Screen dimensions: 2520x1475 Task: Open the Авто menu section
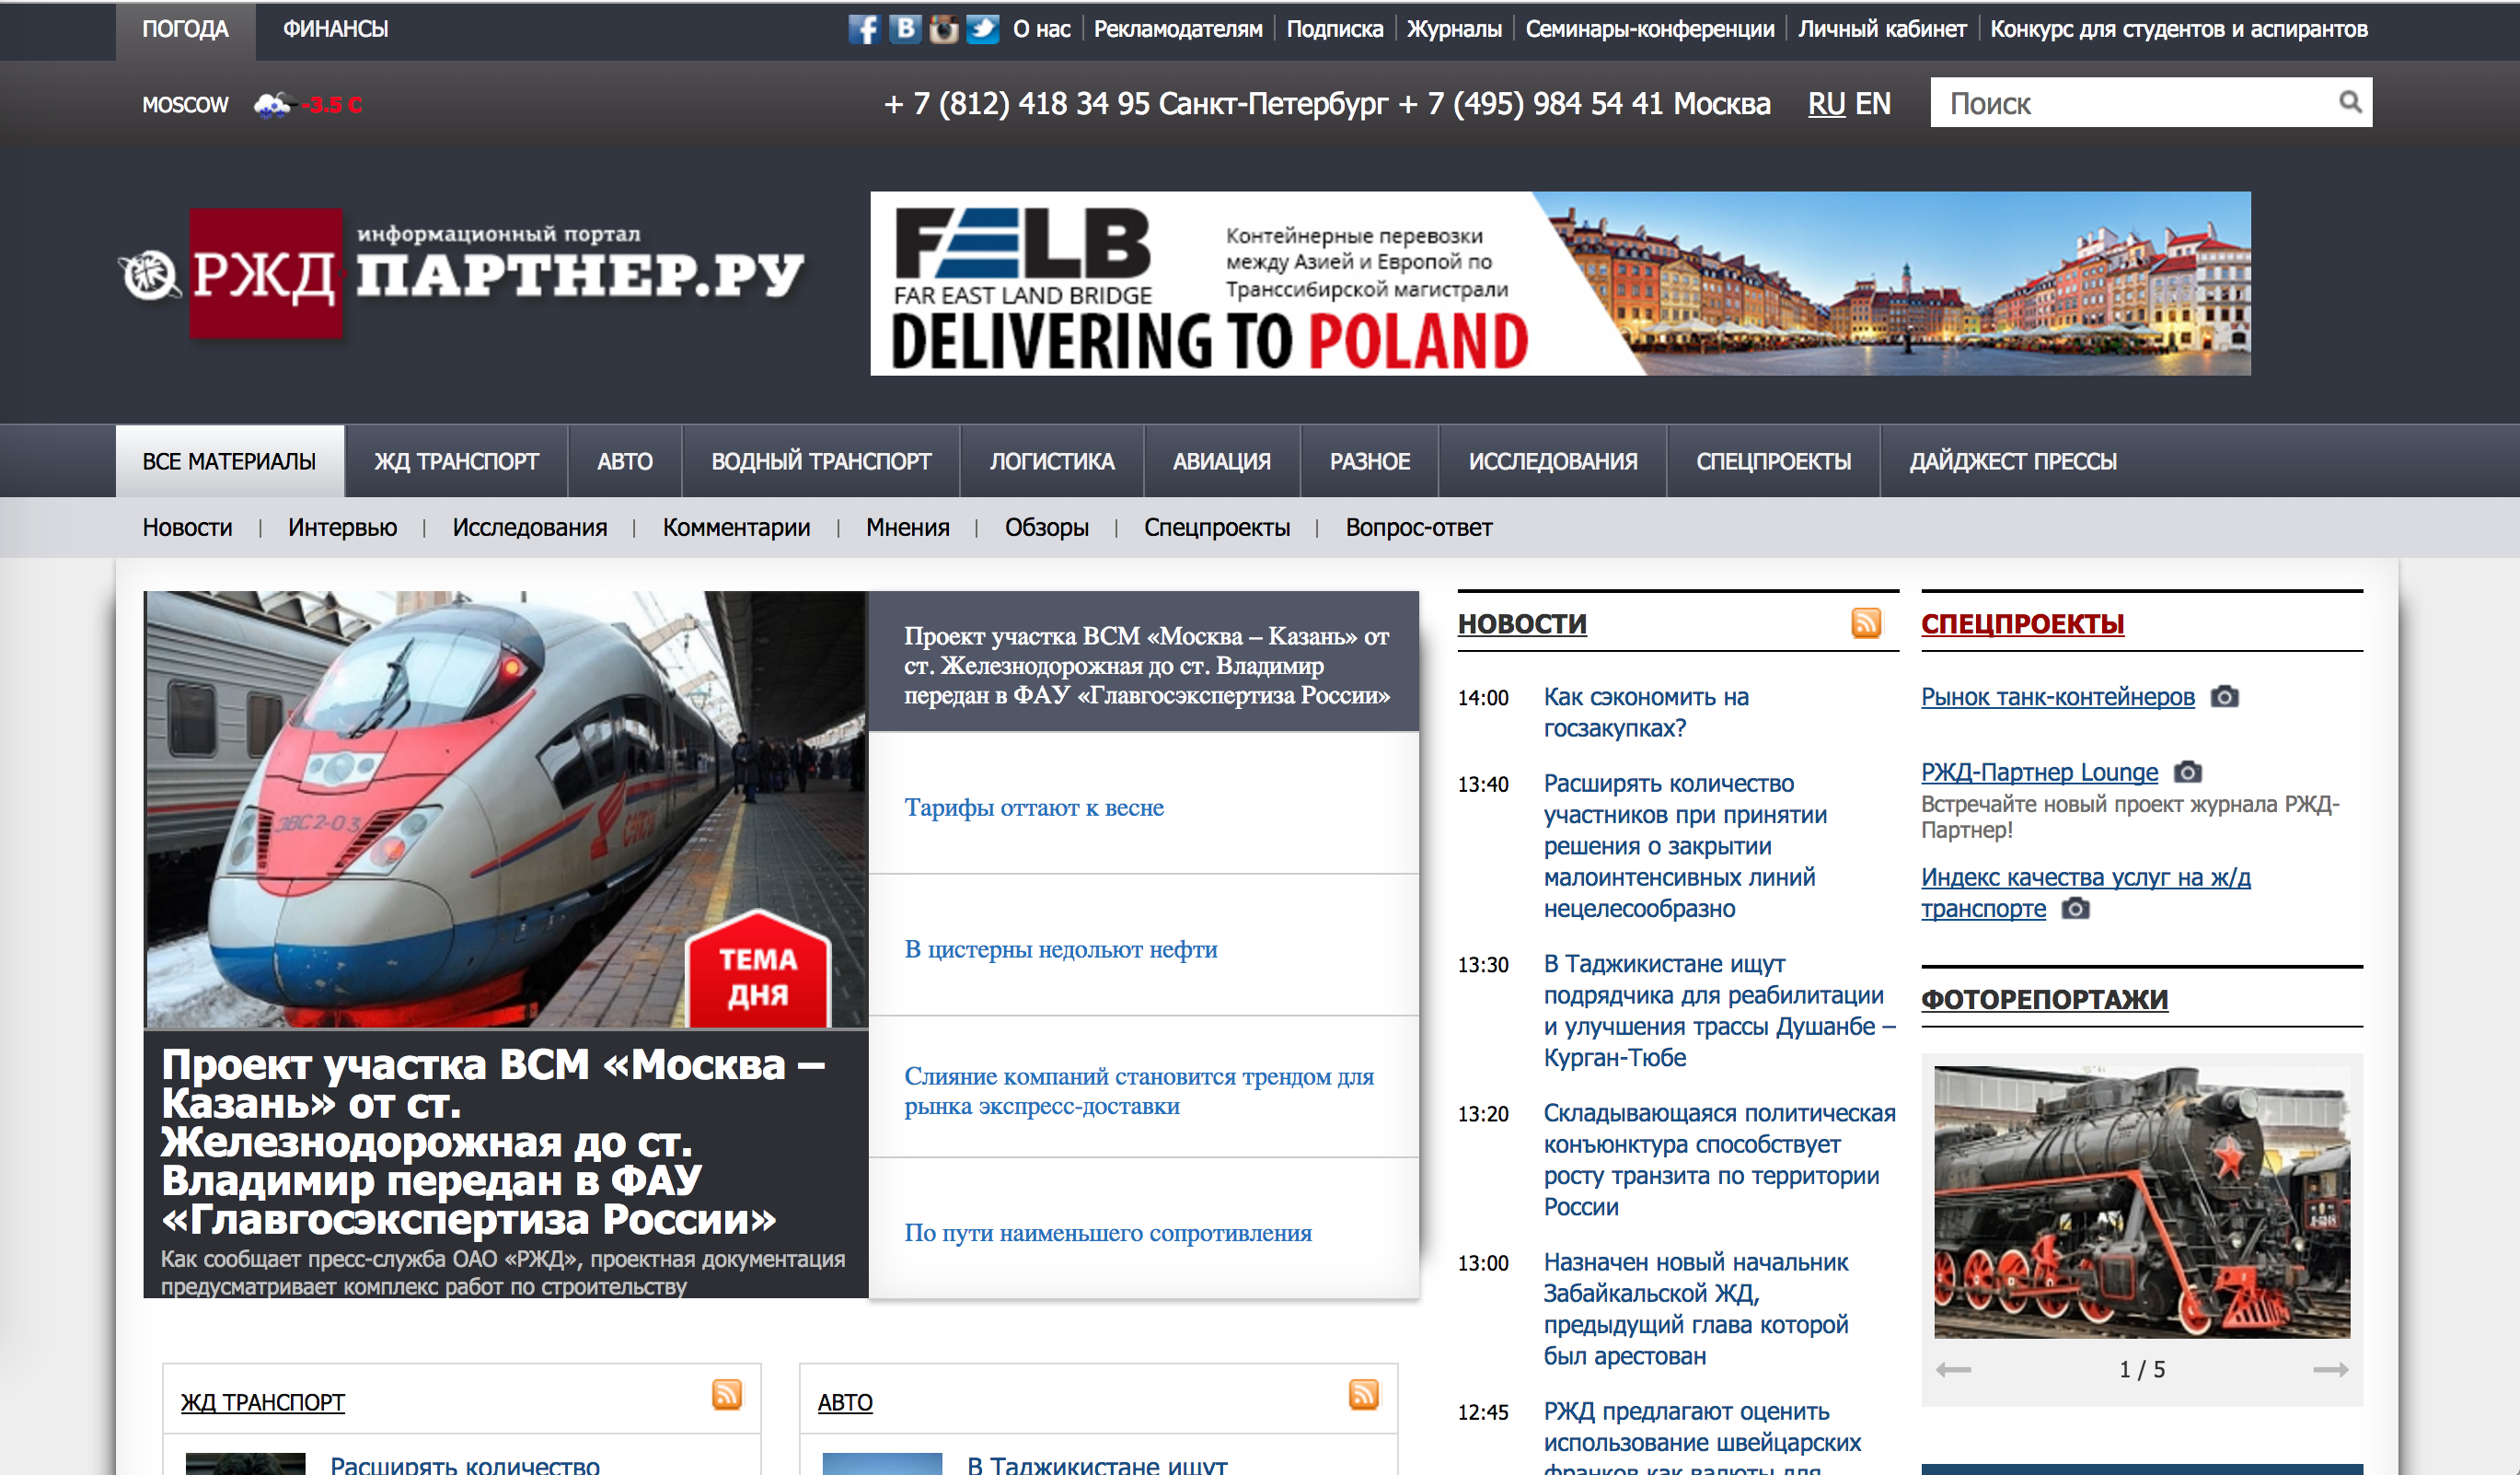(x=625, y=461)
